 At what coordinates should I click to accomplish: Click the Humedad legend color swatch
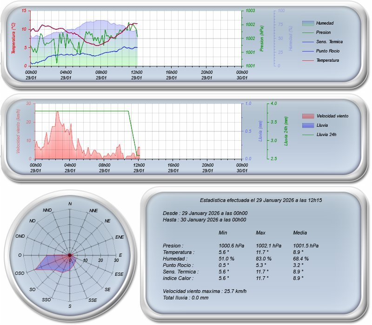coord(308,23)
